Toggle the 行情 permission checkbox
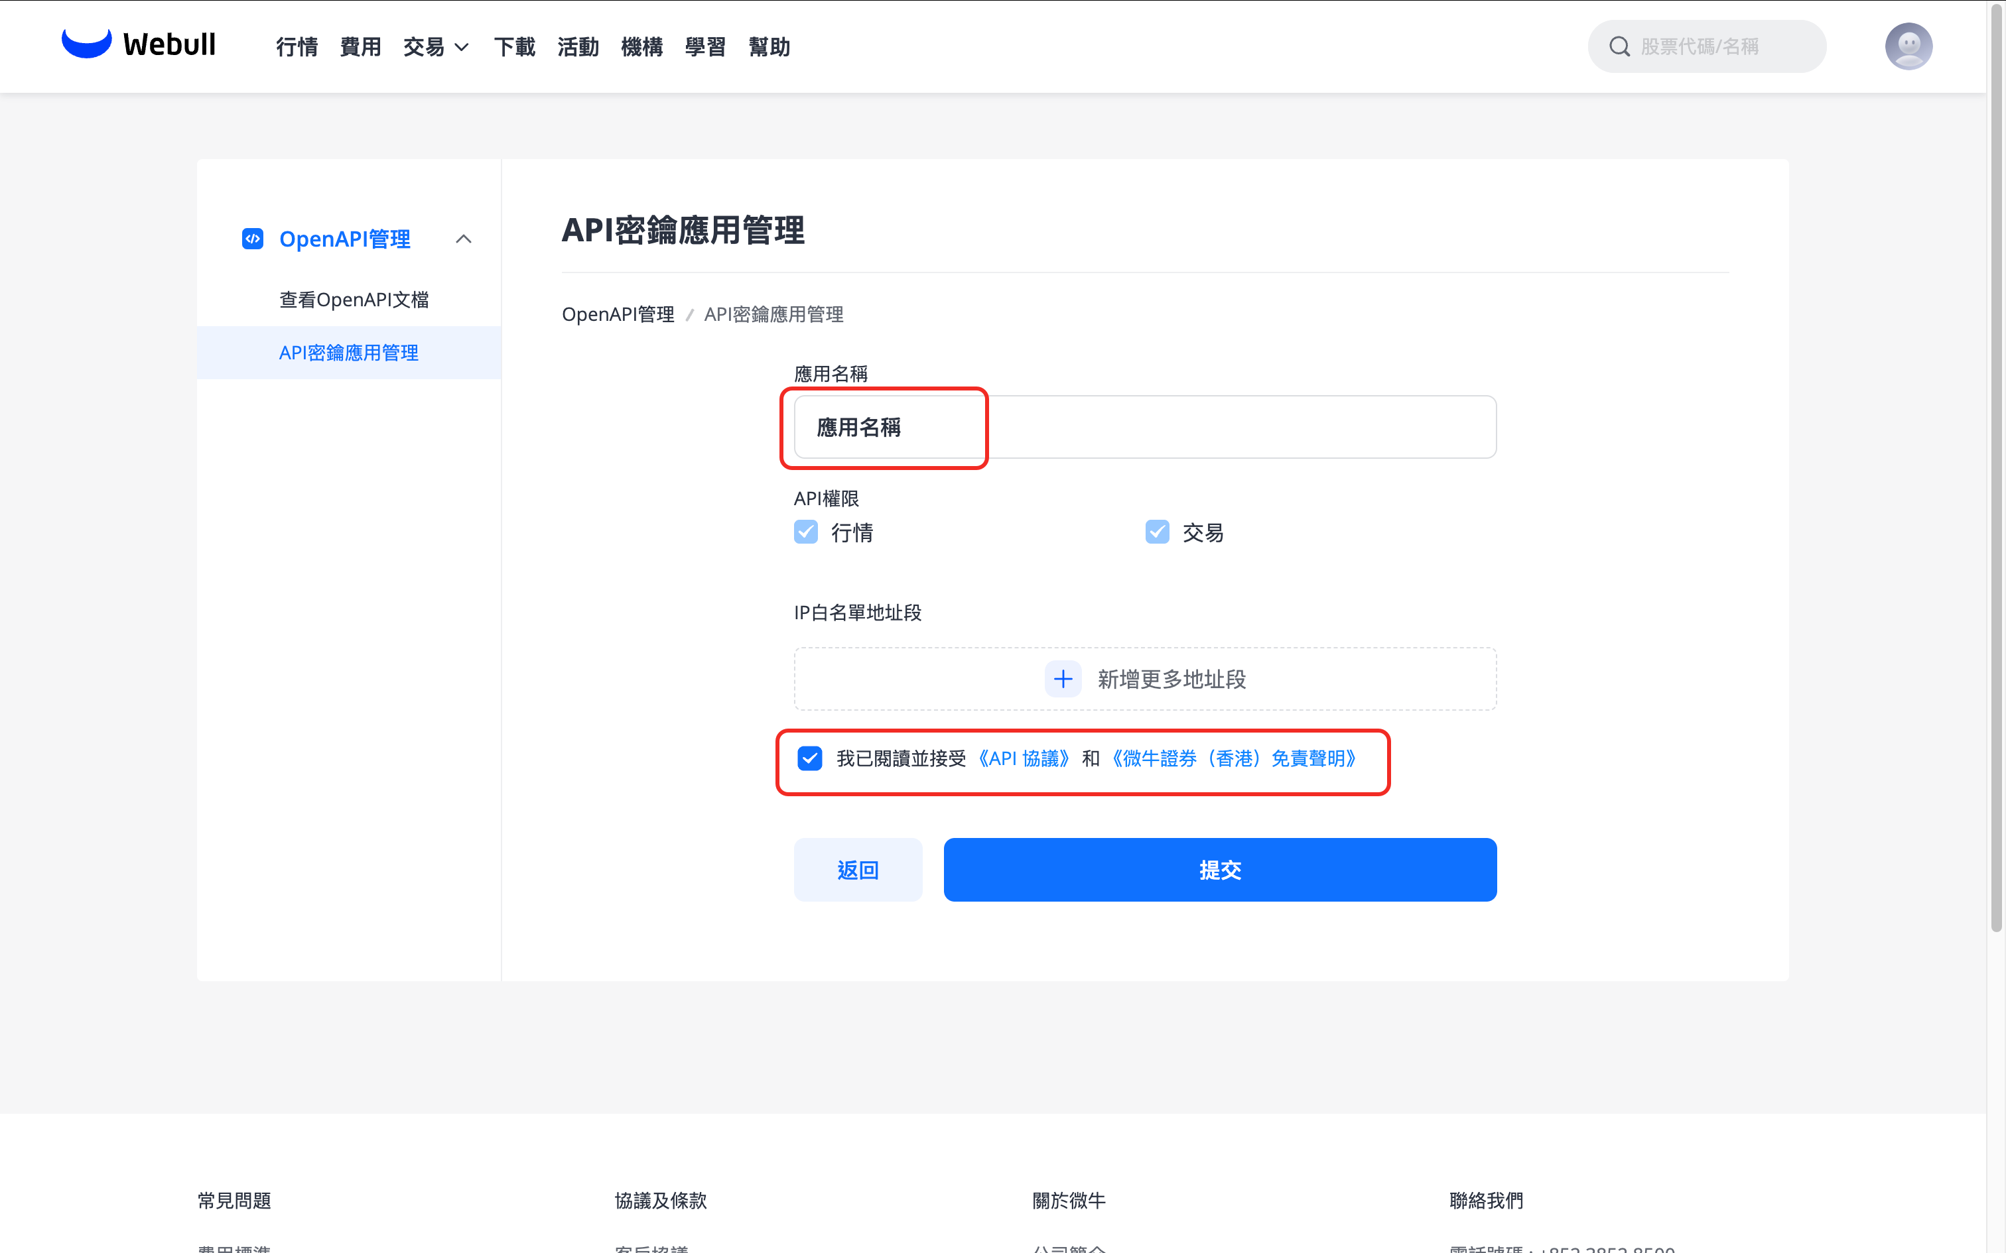Viewport: 2006px width, 1253px height. (806, 532)
